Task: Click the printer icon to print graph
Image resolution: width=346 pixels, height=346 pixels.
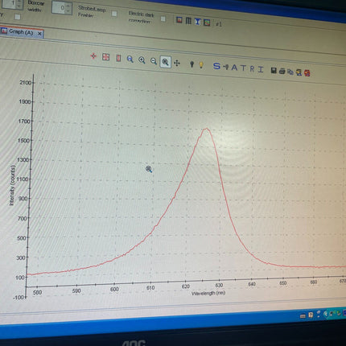Action: [x=282, y=71]
